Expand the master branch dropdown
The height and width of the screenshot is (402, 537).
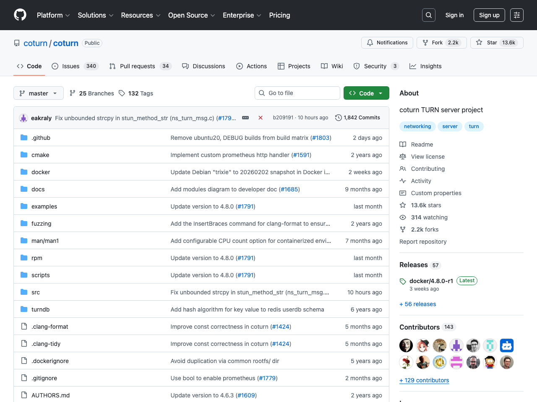click(38, 93)
